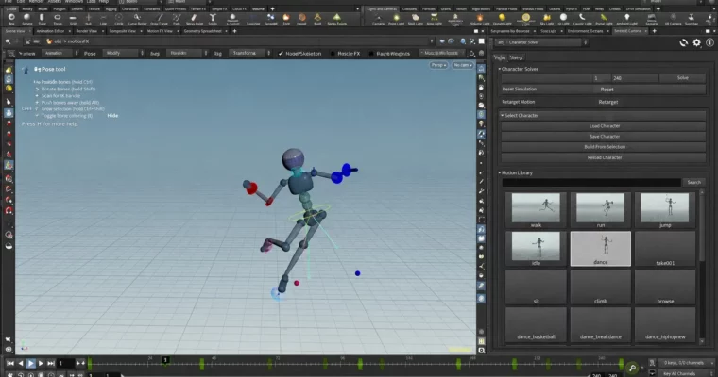Toggle the Paint Weights checkbox
This screenshot has height=377, width=718.
[371, 54]
